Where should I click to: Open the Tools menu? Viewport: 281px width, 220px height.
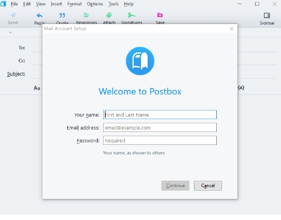click(x=114, y=4)
